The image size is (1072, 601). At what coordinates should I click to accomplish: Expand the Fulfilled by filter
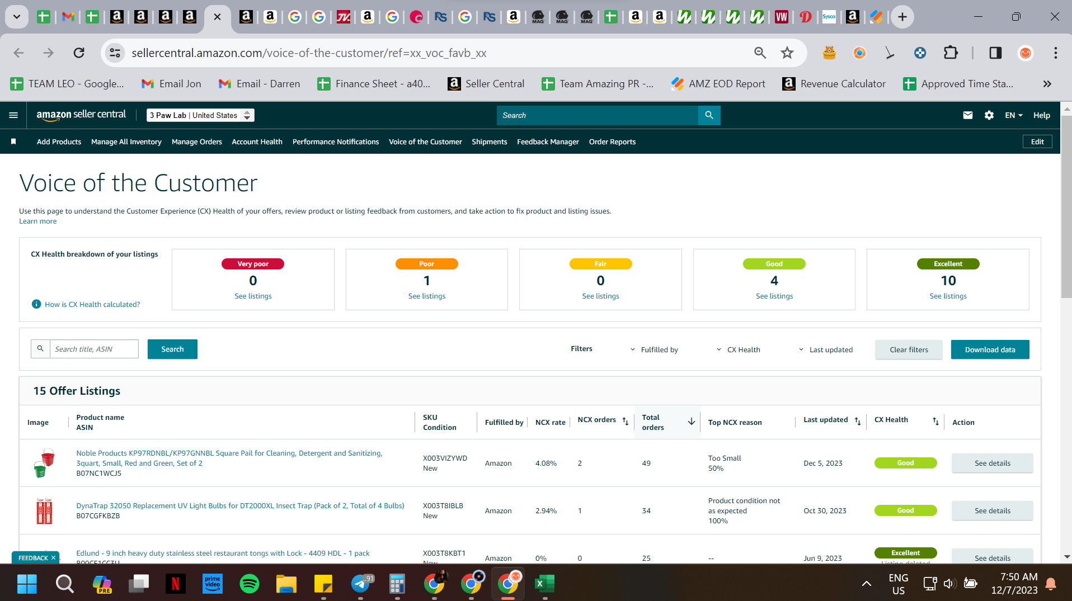click(x=655, y=349)
